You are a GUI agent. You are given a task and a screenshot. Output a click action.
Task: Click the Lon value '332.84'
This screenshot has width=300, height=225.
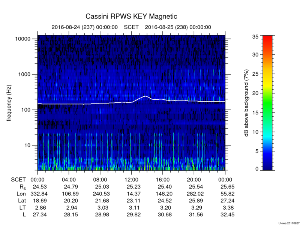(x=39, y=193)
